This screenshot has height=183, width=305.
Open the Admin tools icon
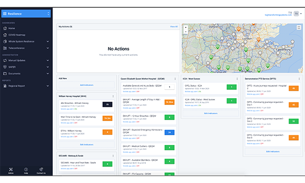pyautogui.click(x=11, y=169)
